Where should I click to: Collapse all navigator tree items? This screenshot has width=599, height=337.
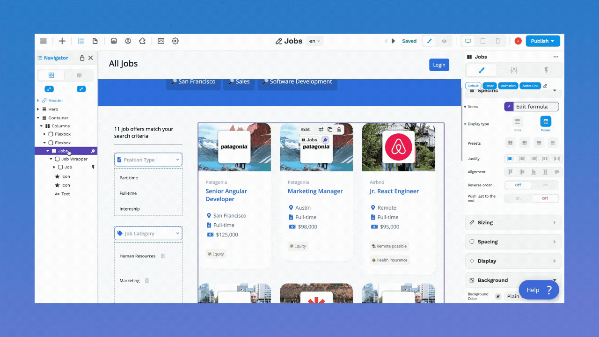pyautogui.click(x=81, y=89)
